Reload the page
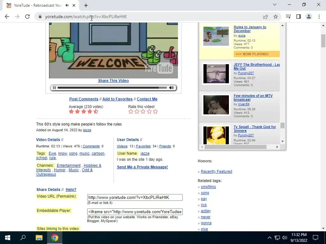Viewport: 326px width, 244px height. [x=27, y=17]
